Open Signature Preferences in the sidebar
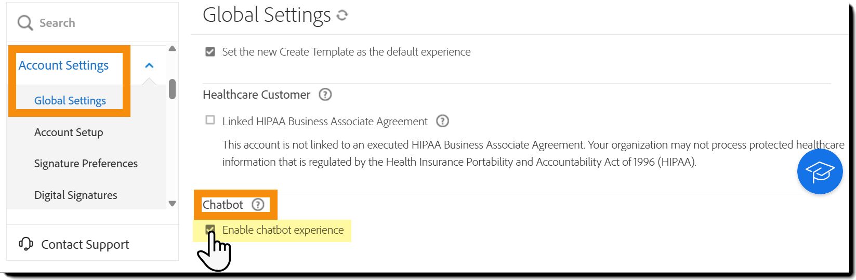 coord(86,164)
